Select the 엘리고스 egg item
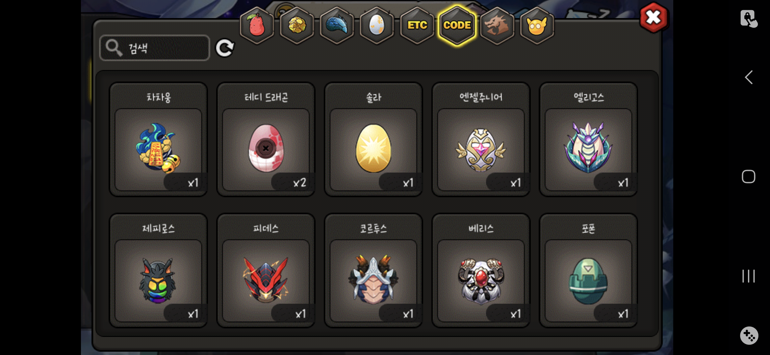The image size is (770, 355). (588, 140)
